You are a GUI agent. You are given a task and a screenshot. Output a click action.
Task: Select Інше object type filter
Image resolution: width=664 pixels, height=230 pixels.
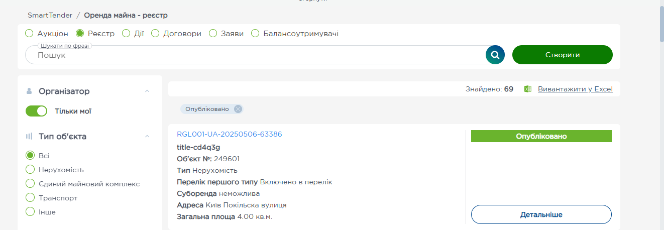(x=30, y=212)
